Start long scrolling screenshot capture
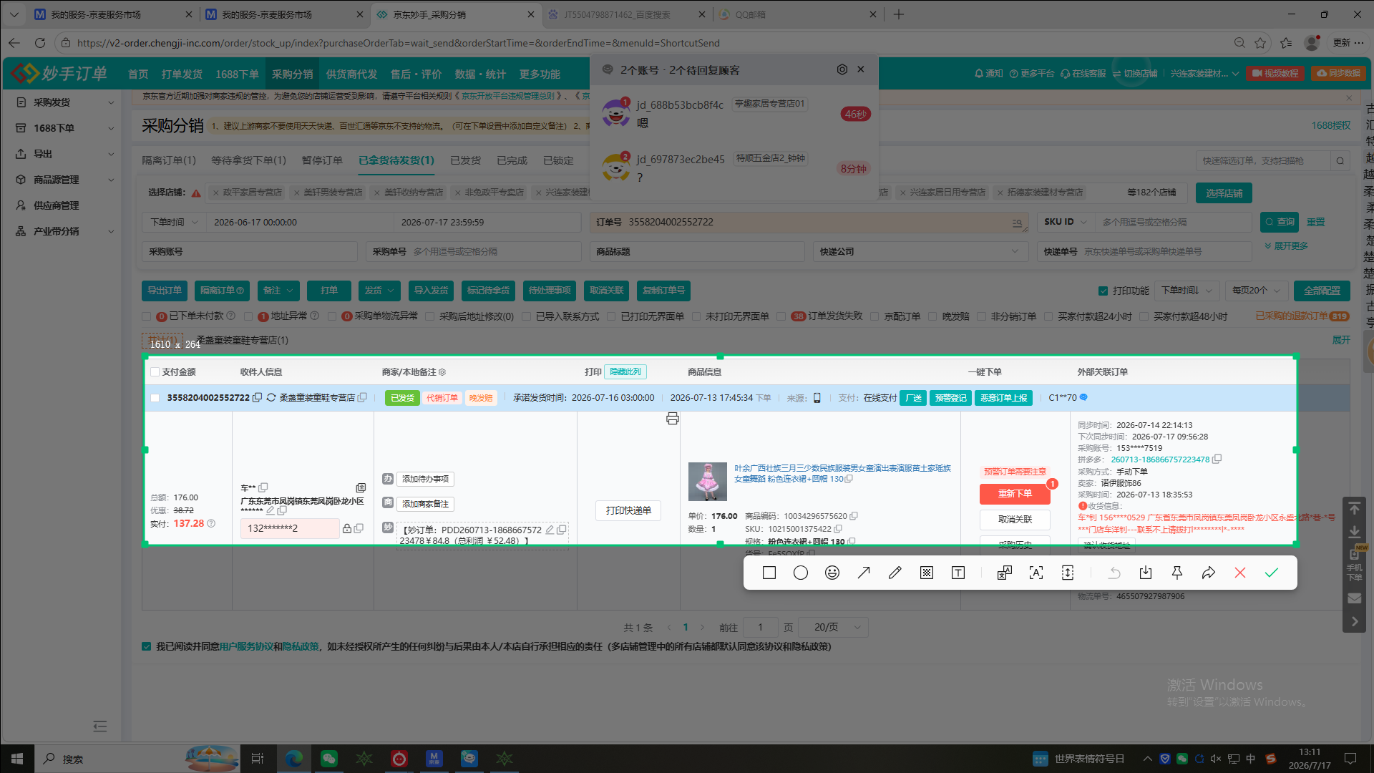1374x773 pixels. pos(1068,573)
